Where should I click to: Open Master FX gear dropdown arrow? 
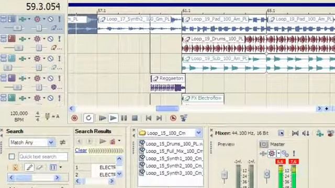pyautogui.click(x=278, y=154)
